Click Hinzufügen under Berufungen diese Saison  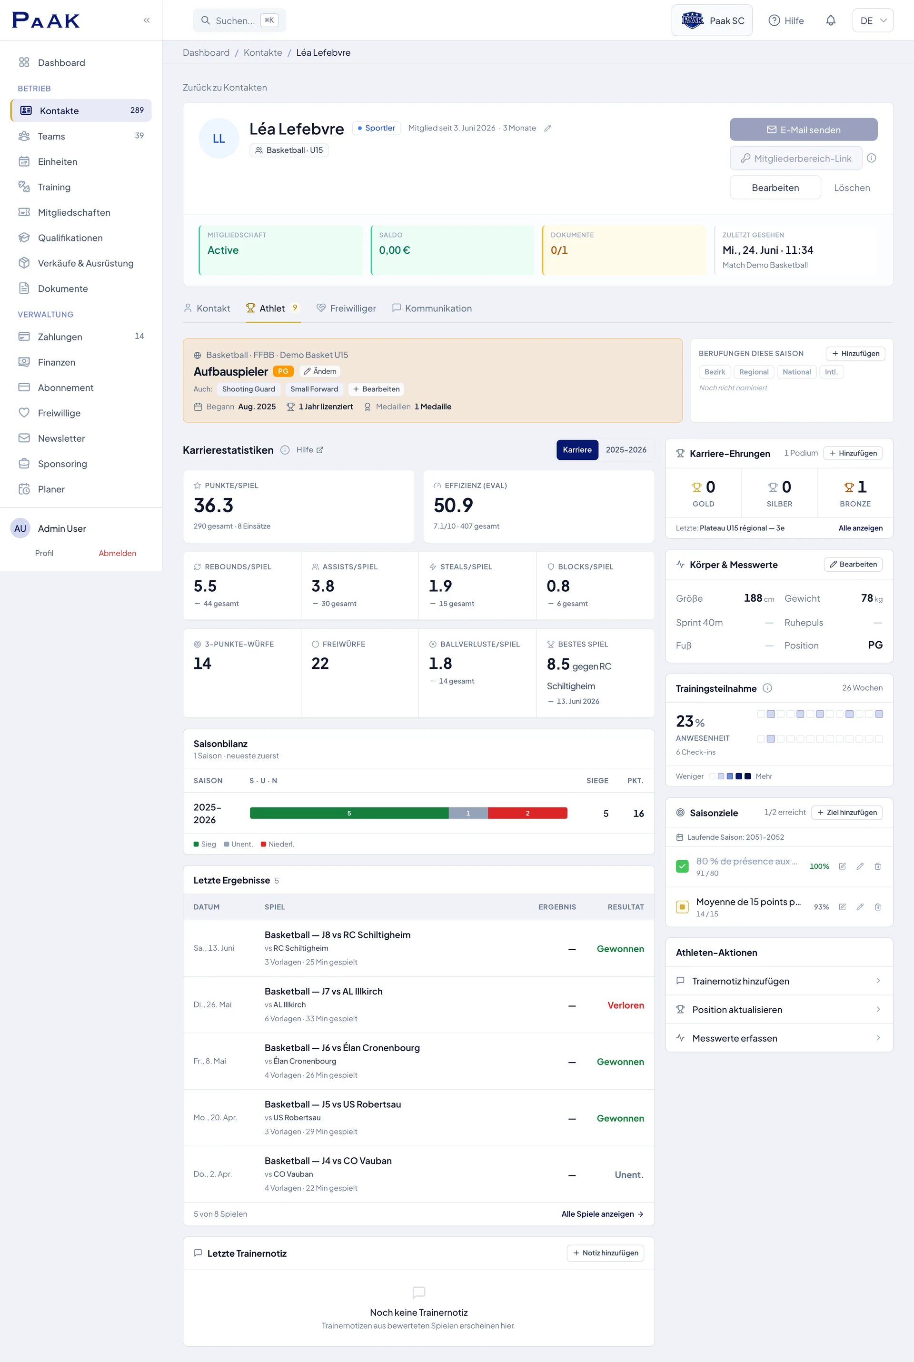[x=855, y=353]
